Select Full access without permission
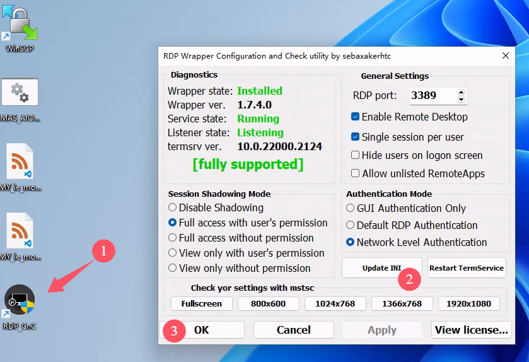Image resolution: width=529 pixels, height=362 pixels. [x=172, y=238]
